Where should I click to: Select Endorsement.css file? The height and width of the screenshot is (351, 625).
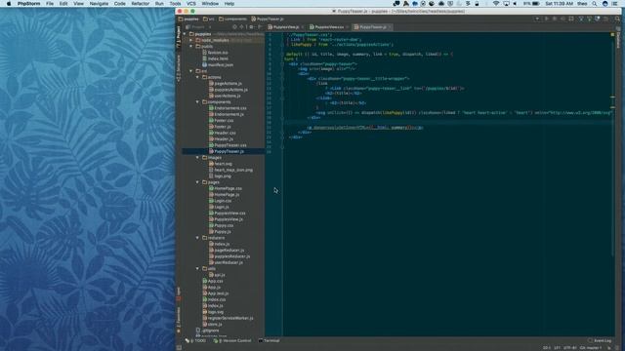(x=228, y=108)
